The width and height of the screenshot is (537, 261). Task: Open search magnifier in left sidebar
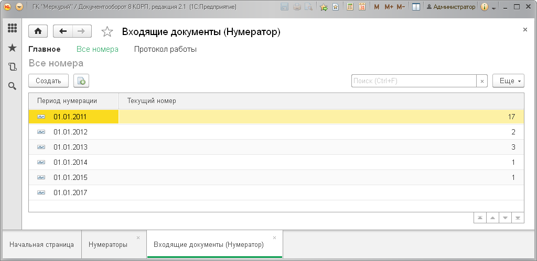[x=13, y=86]
